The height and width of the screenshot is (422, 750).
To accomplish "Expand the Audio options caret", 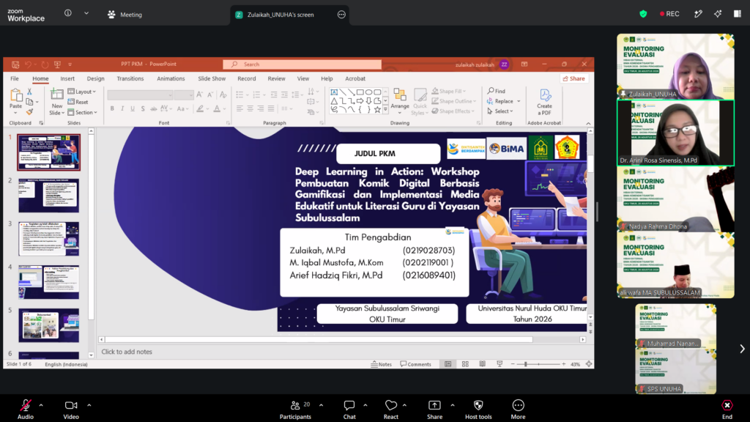I will tap(41, 405).
